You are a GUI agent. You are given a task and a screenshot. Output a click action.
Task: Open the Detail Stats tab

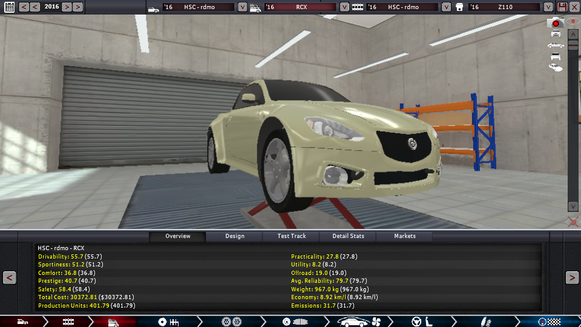pos(348,236)
